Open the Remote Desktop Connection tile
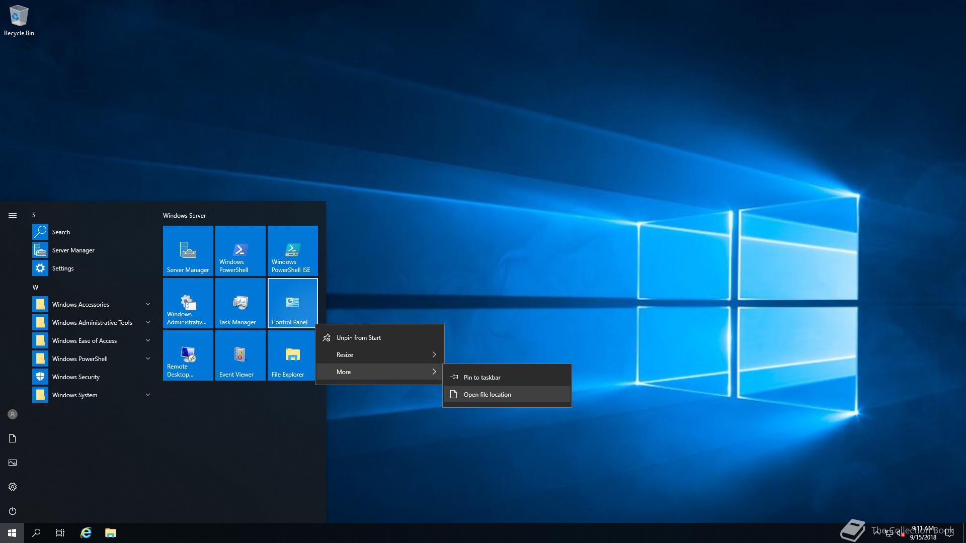The height and width of the screenshot is (543, 966). point(188,355)
